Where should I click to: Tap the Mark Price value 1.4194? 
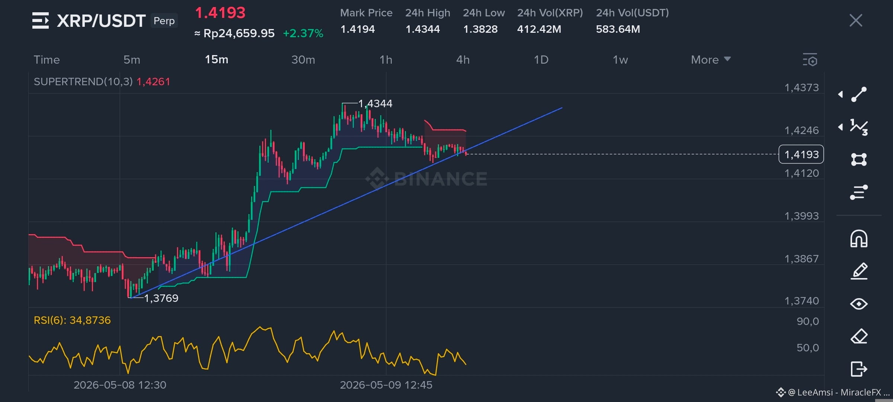358,29
